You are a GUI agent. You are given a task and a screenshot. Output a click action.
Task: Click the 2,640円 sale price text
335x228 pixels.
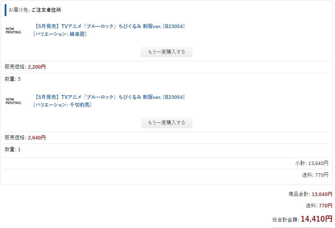pos(37,138)
